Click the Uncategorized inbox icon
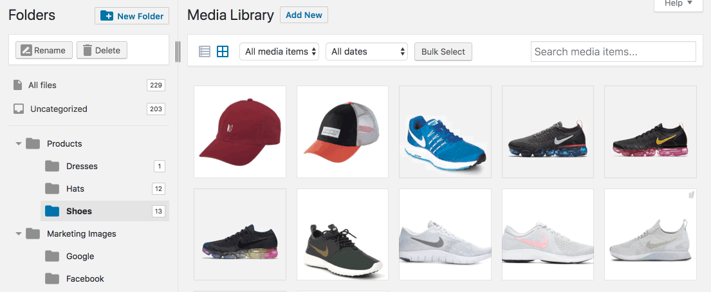 tap(19, 109)
